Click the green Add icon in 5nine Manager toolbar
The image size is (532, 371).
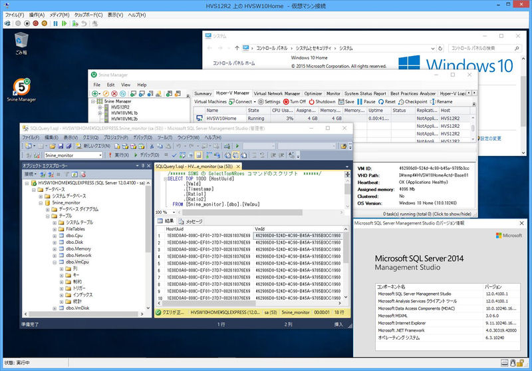[x=95, y=93]
